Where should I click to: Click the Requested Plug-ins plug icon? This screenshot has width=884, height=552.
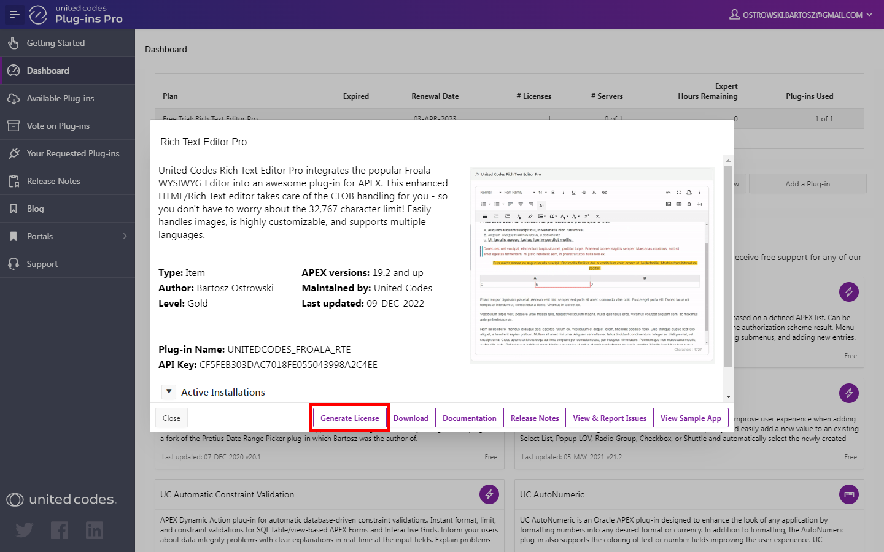pyautogui.click(x=14, y=153)
